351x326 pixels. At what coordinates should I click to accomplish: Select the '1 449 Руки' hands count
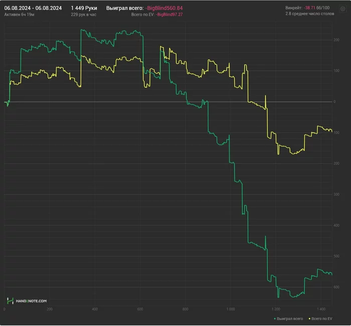tap(84, 8)
